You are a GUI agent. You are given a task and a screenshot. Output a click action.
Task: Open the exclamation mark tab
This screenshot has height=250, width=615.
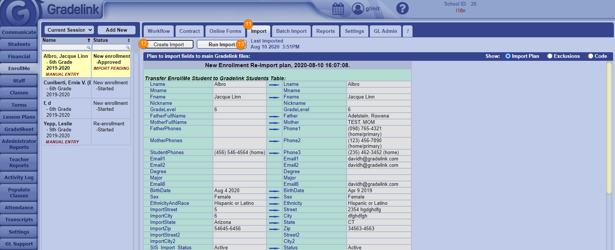[x=408, y=31]
